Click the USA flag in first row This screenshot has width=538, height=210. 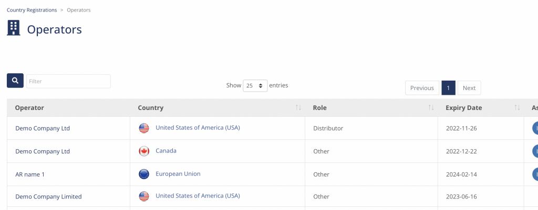pyautogui.click(x=144, y=128)
